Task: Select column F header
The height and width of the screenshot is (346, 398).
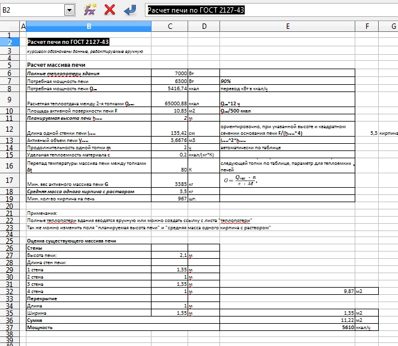Action: (367, 26)
